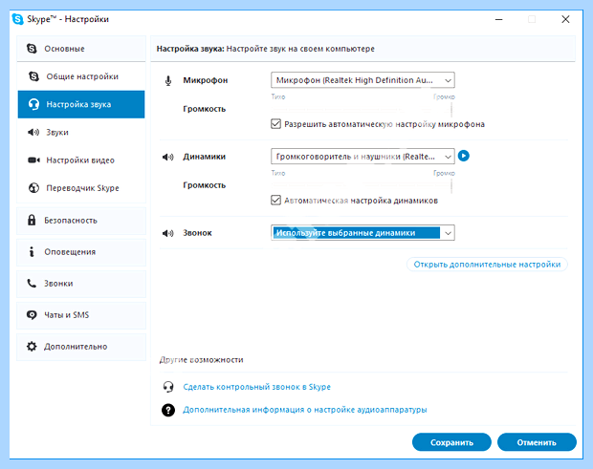Screen dimensions: 593x469
Task: Open Переводчик Skype settings
Action: point(81,187)
